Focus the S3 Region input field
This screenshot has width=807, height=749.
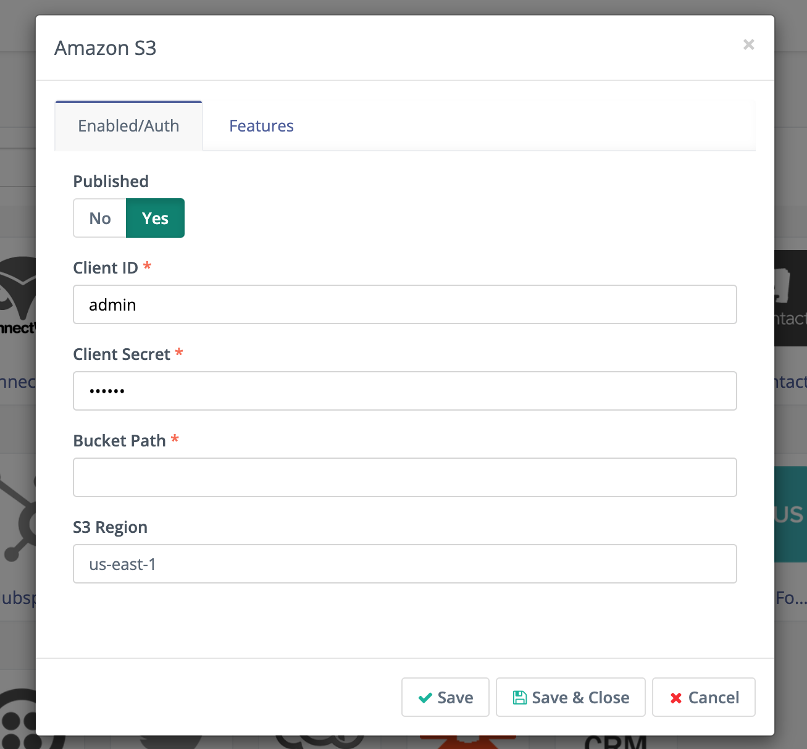pyautogui.click(x=404, y=564)
